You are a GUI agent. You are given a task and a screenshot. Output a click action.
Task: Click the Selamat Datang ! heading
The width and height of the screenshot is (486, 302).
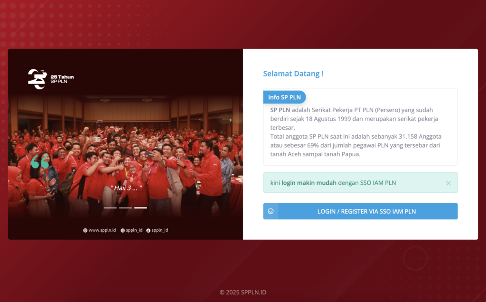(x=293, y=74)
